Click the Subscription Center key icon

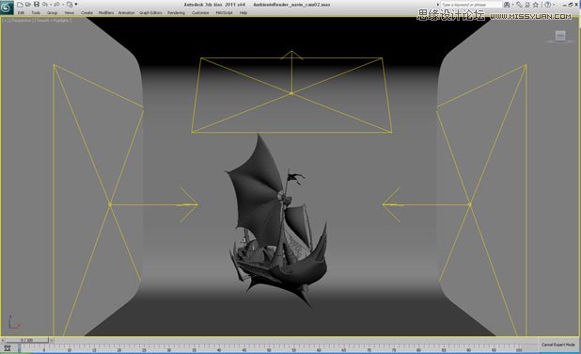tap(520, 5)
